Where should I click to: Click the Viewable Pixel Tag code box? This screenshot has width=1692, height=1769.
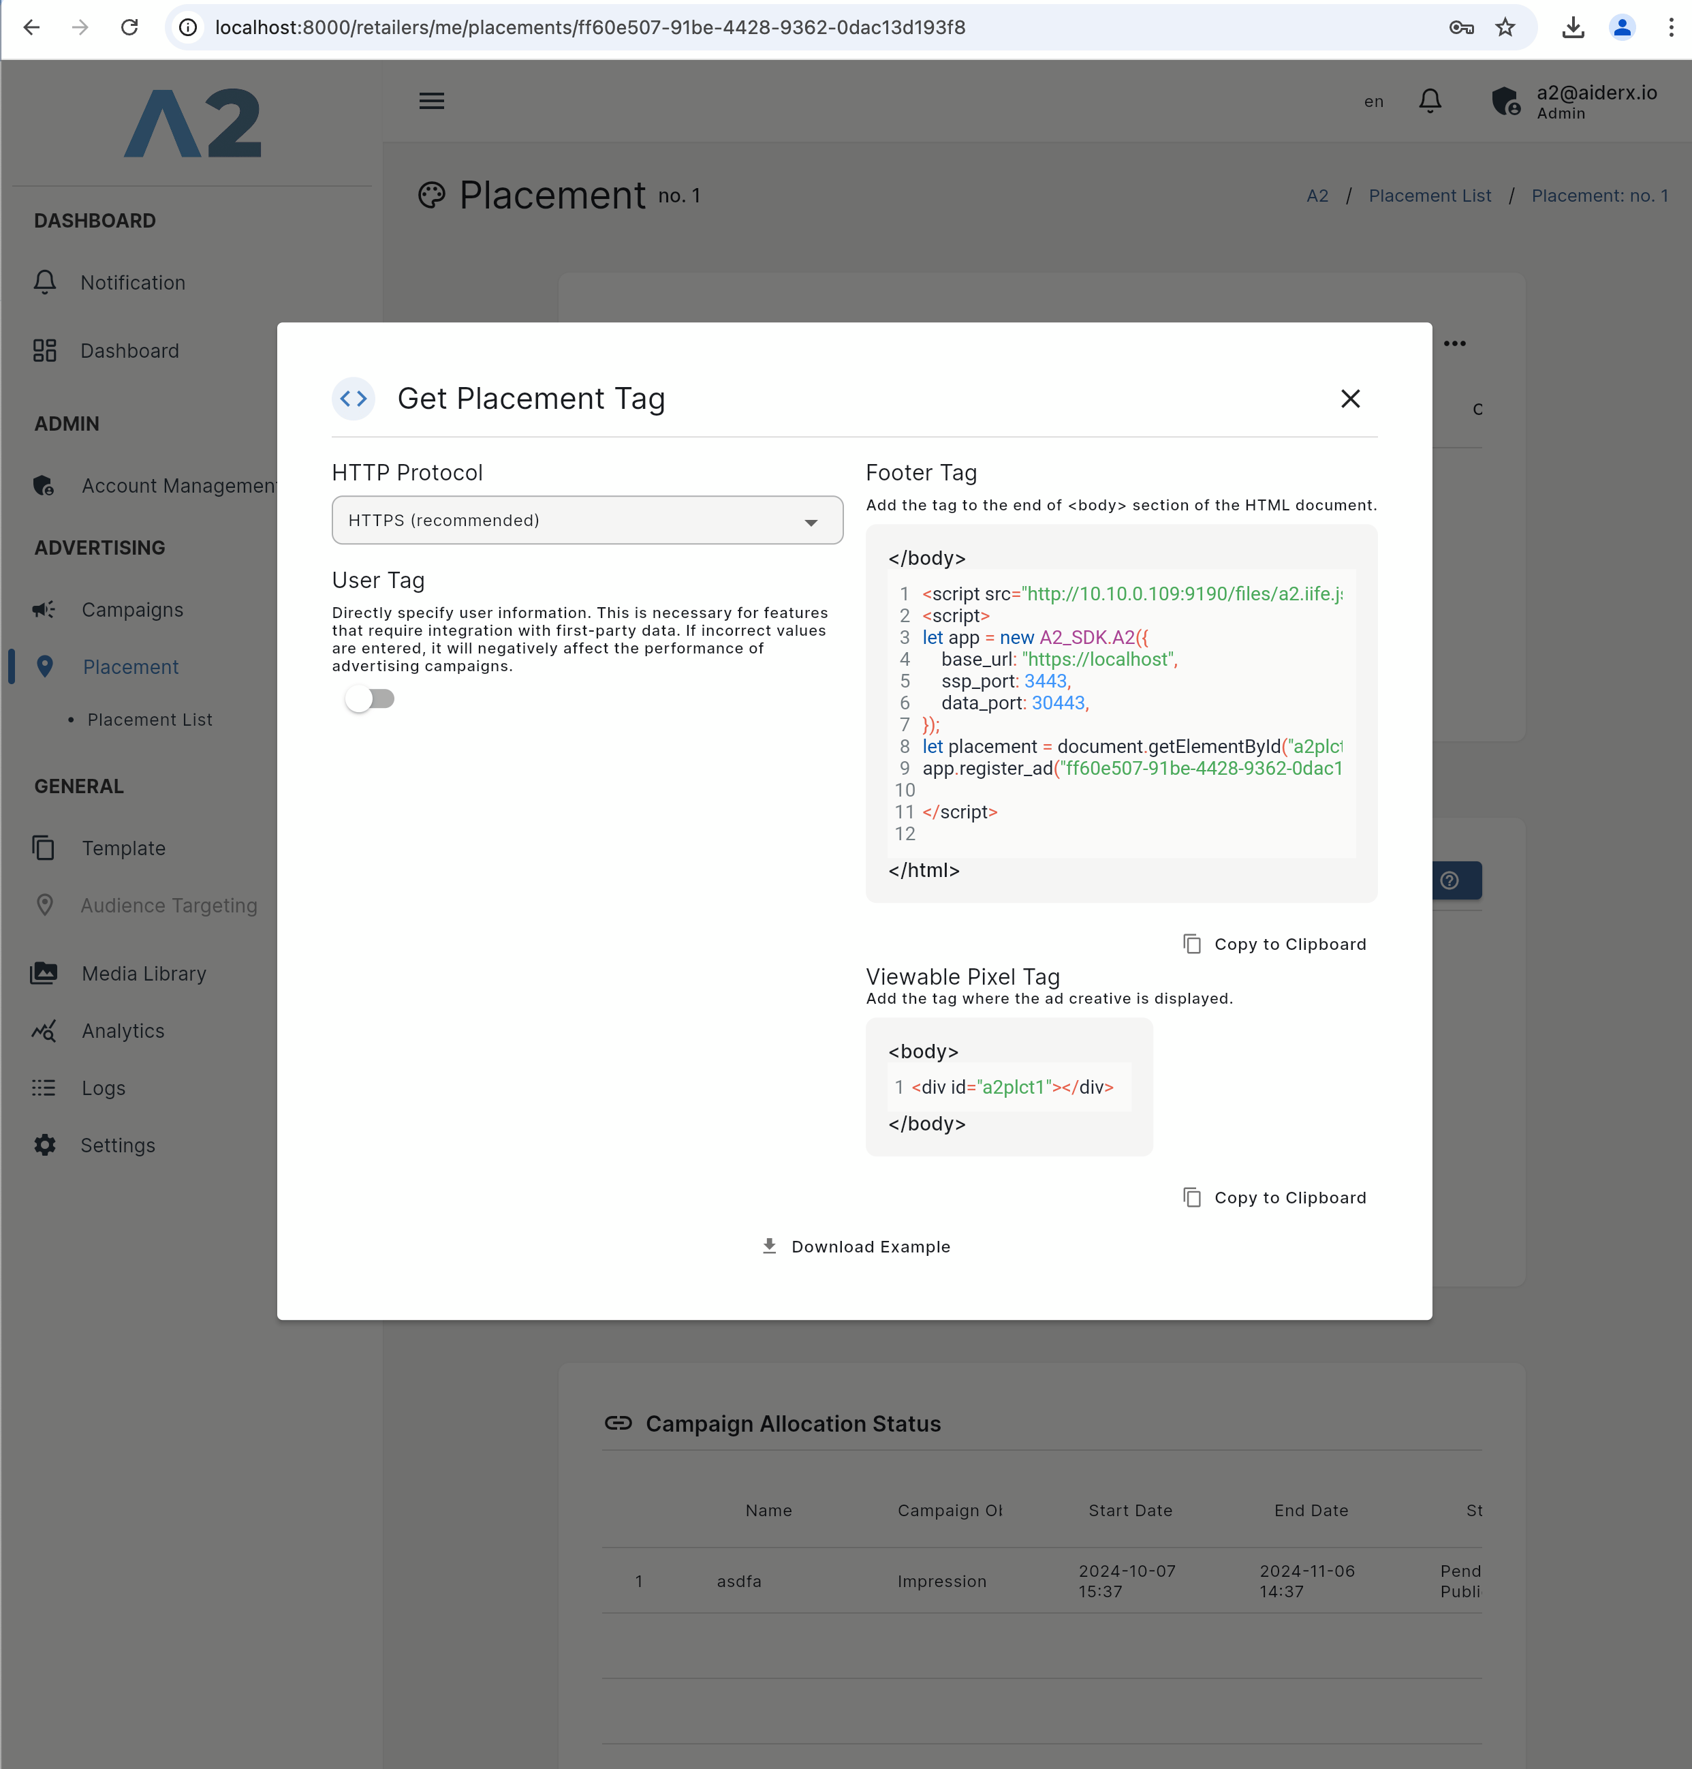(1009, 1087)
